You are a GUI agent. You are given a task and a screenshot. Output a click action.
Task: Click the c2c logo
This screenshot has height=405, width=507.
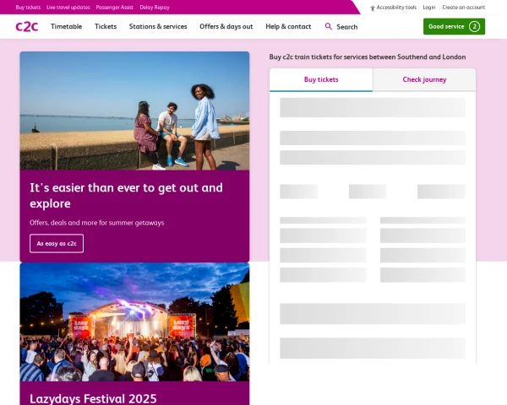click(27, 26)
